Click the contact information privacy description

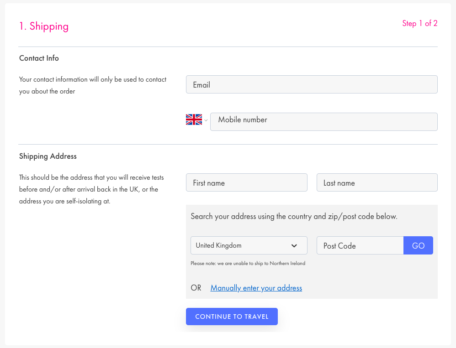pyautogui.click(x=93, y=85)
